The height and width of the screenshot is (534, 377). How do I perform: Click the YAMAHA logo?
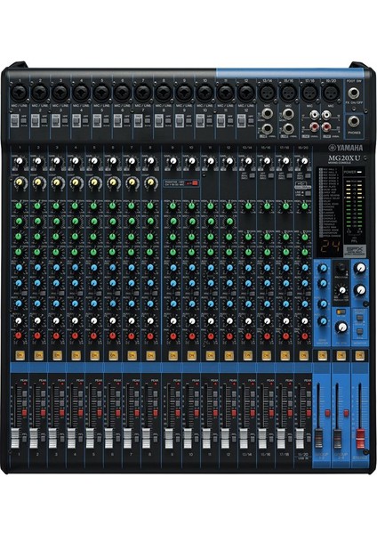tap(346, 148)
